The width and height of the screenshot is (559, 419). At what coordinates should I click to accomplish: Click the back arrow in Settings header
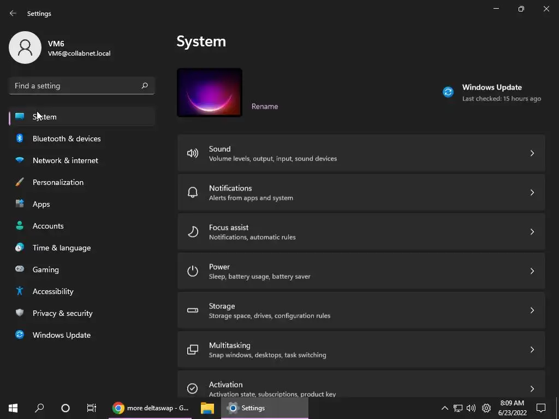click(x=13, y=13)
